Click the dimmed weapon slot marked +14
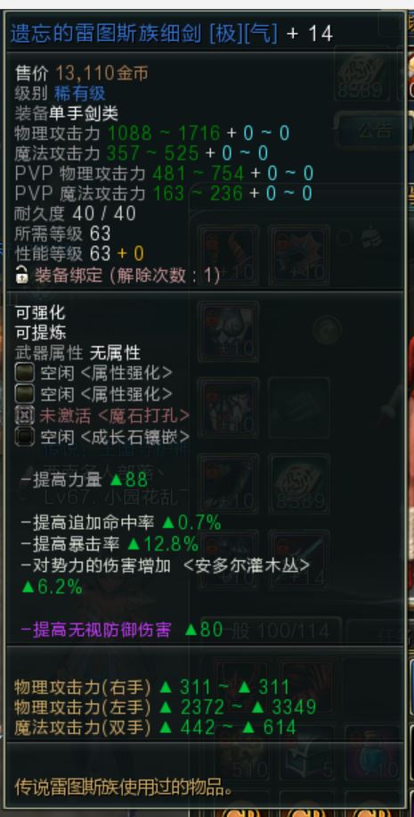This screenshot has height=817, width=414. tap(299, 560)
